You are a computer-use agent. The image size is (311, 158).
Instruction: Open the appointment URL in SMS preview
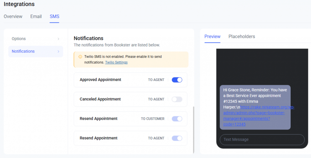click(x=258, y=116)
